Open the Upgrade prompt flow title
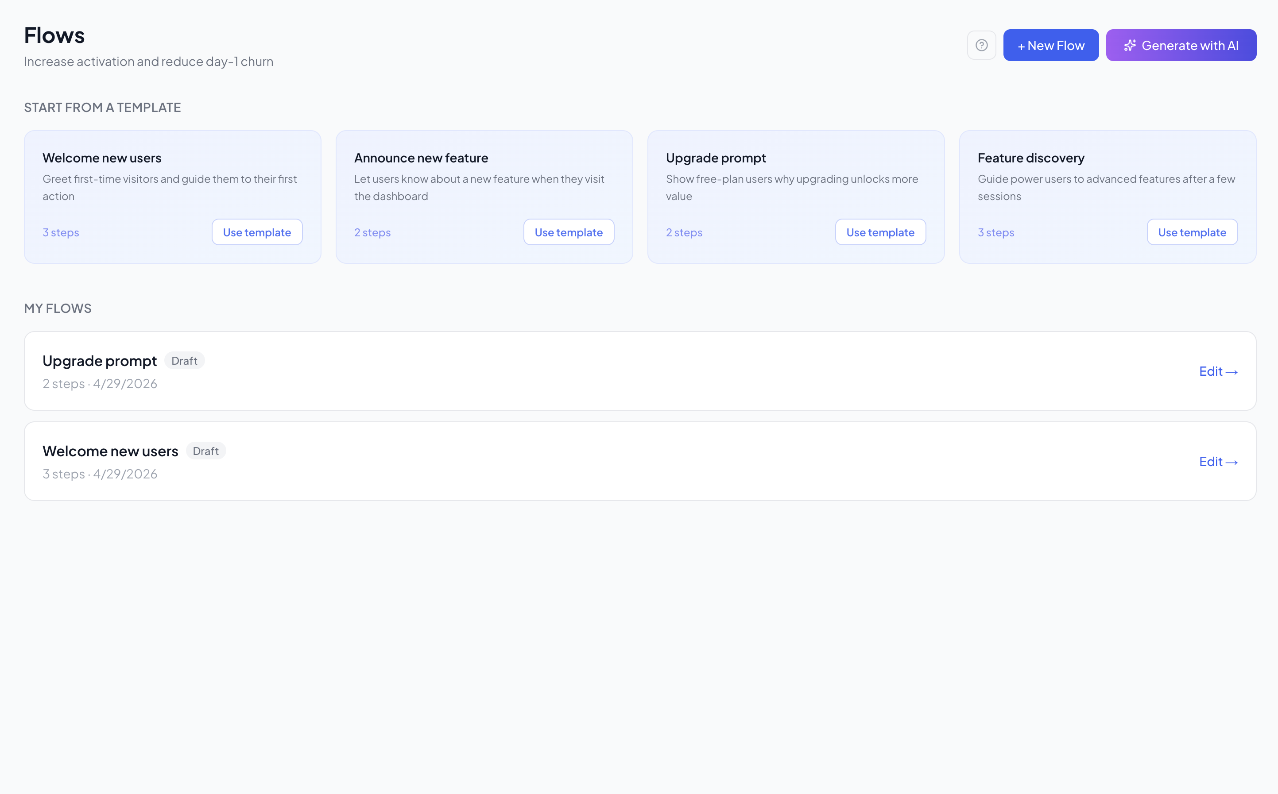 point(100,361)
